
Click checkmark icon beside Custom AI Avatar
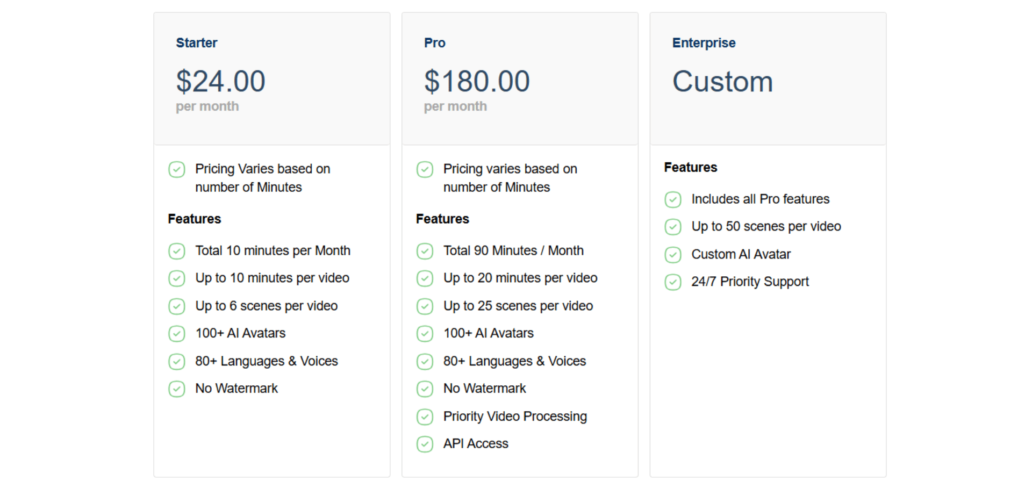pos(673,255)
